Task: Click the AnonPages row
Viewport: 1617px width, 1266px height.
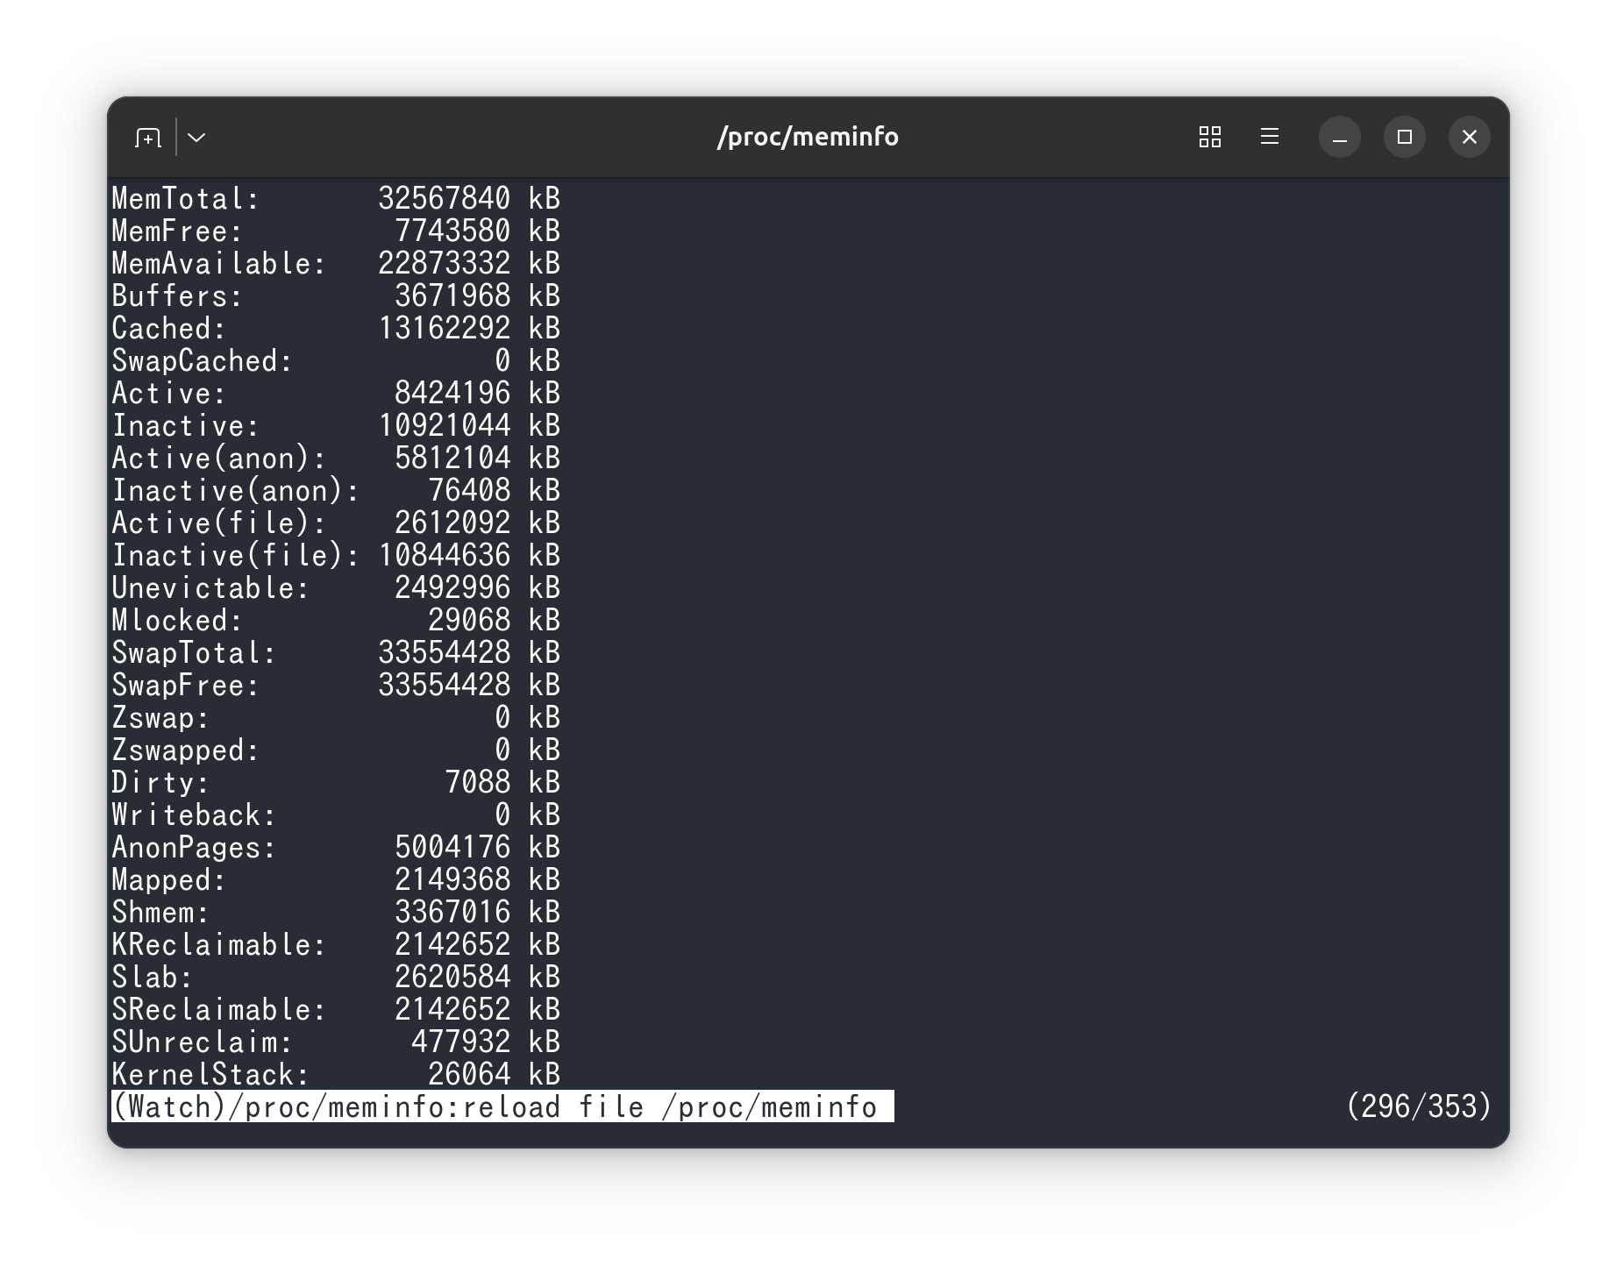Action: 336,847
